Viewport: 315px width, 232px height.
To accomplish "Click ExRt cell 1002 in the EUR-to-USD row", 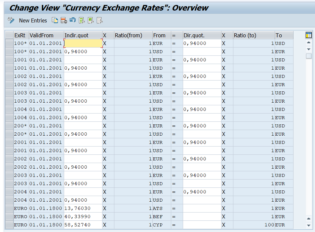I will pyautogui.click(x=21, y=76).
